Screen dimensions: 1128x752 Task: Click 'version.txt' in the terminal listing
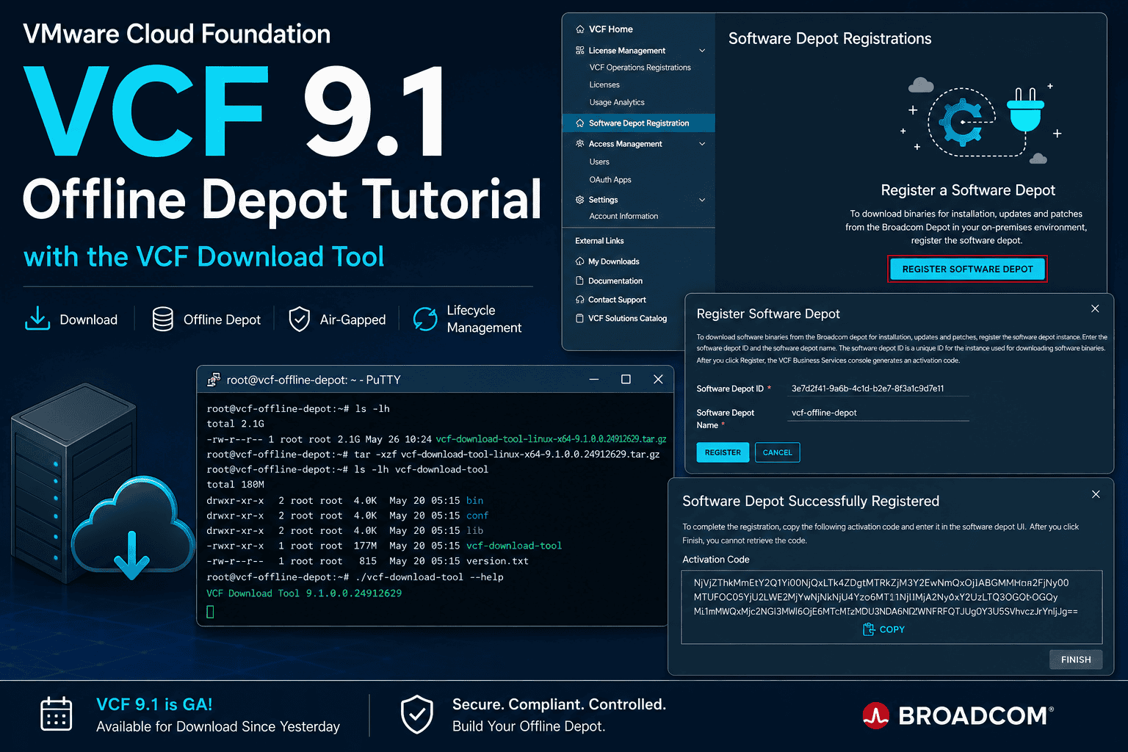coord(497,561)
